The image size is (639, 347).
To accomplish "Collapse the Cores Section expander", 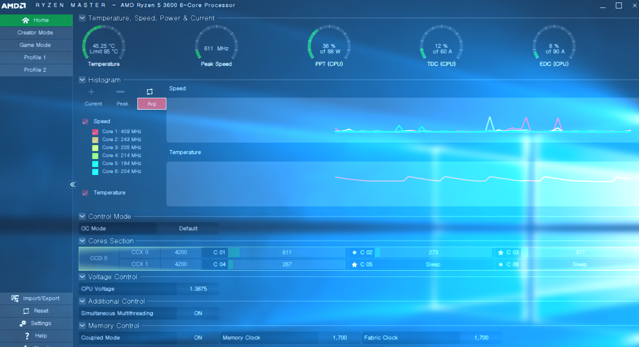I will click(x=82, y=241).
